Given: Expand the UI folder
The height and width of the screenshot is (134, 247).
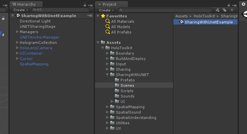Looking at the screenshot, I should [112, 102].
